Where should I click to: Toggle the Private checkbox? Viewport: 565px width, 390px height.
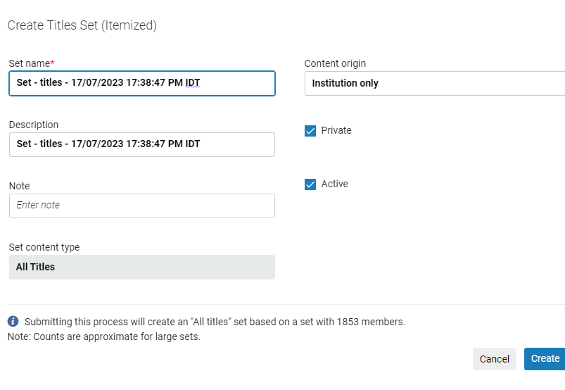[x=310, y=131]
